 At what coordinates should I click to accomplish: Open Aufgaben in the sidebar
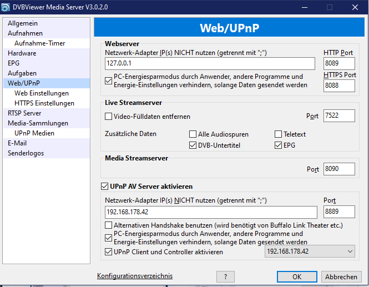point(47,73)
